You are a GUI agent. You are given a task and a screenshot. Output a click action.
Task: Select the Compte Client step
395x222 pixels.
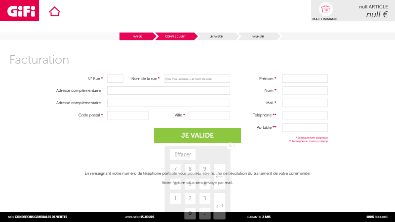[175, 36]
